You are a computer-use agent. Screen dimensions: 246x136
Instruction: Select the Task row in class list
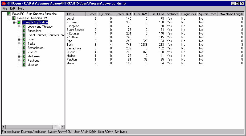pos(154,45)
